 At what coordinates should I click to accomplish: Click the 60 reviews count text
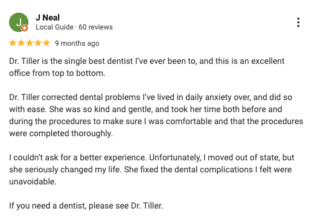point(95,27)
